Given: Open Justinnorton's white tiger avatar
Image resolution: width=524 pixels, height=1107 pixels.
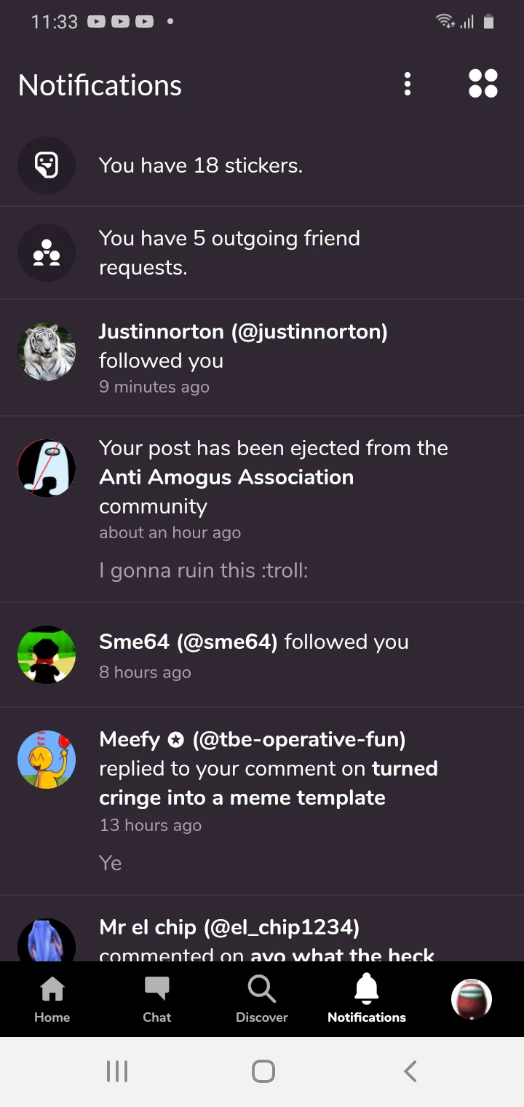Looking at the screenshot, I should (x=47, y=352).
